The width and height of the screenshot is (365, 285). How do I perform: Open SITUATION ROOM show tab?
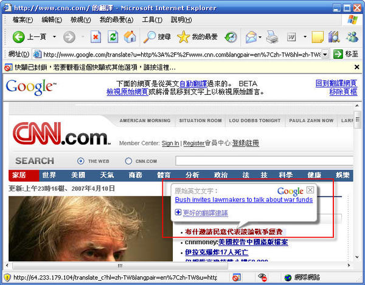click(x=200, y=121)
